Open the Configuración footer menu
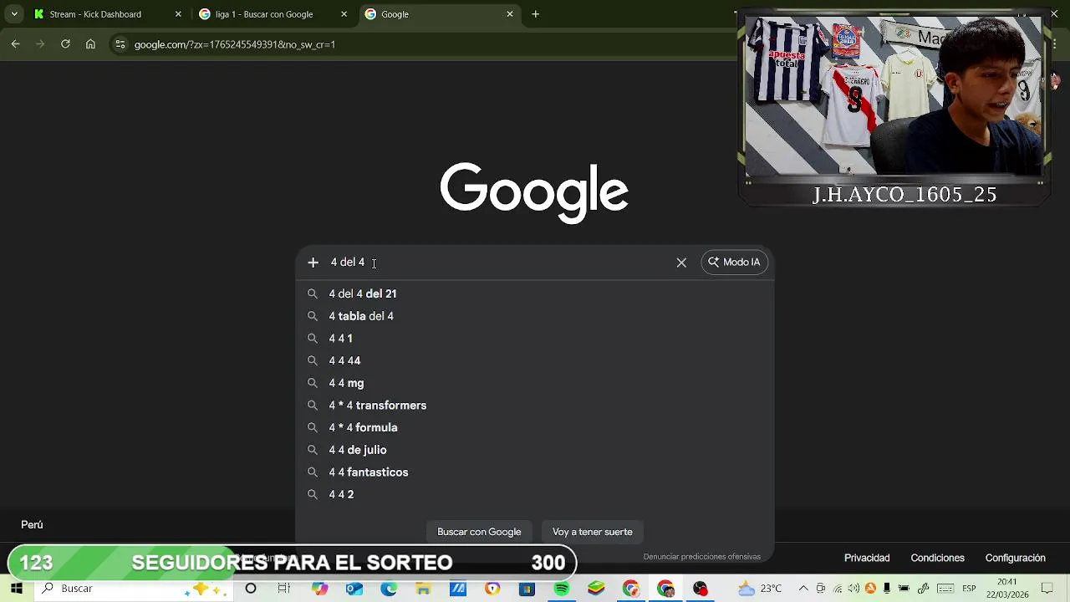1070x602 pixels. (1015, 558)
